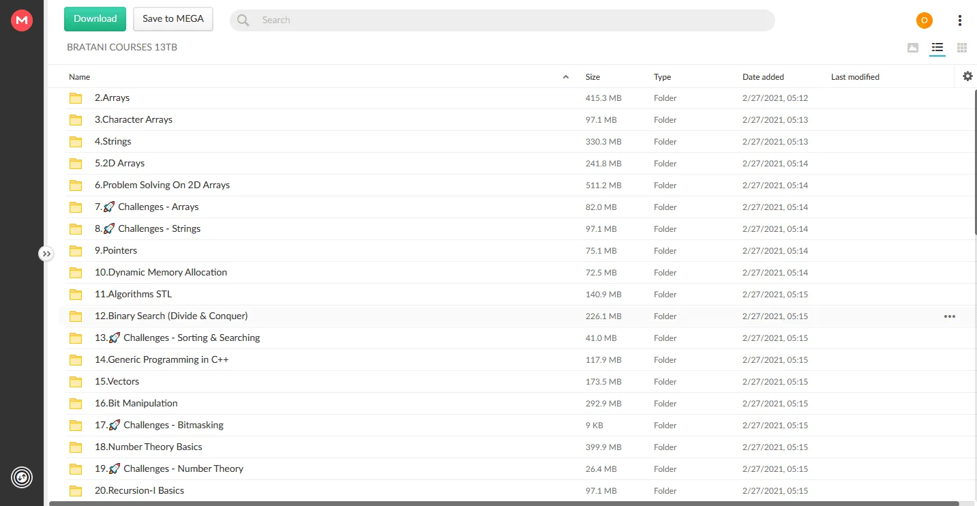Click BRATANI COURSES 13TB breadcrumb

tap(122, 48)
